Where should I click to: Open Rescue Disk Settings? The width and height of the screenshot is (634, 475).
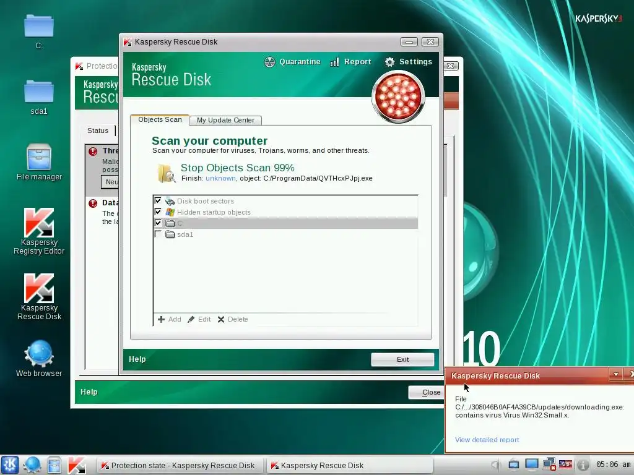tap(409, 62)
